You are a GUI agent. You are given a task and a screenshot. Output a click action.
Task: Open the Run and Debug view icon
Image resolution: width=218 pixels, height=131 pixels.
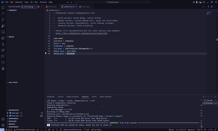(3, 26)
